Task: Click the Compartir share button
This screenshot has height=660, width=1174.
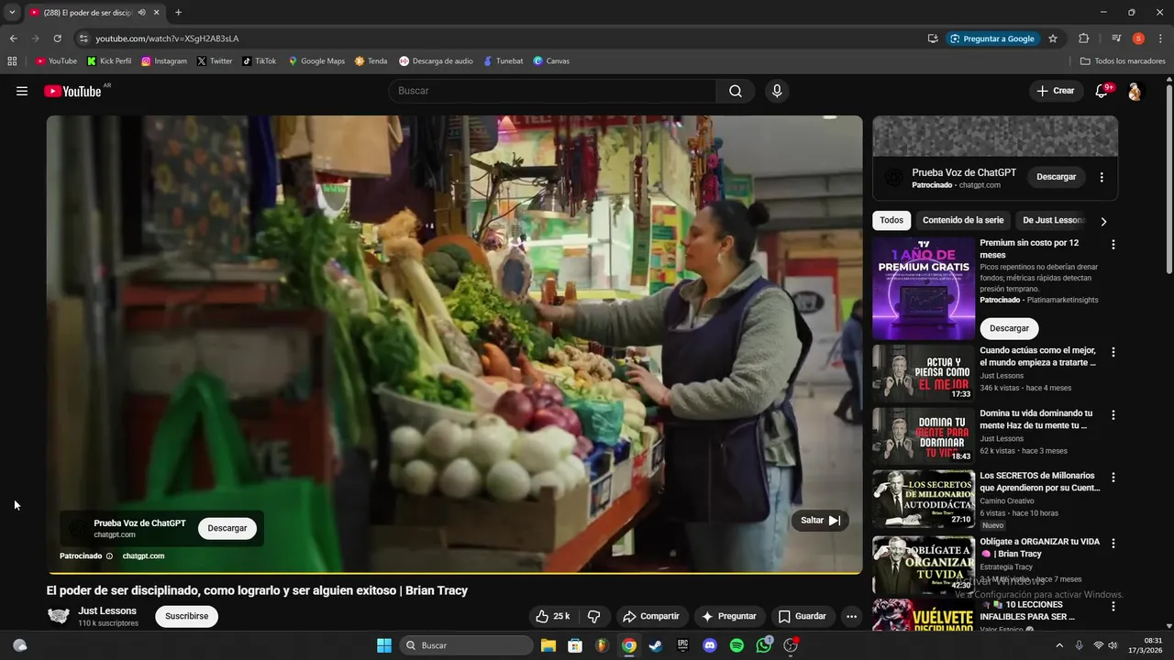Action: (650, 616)
